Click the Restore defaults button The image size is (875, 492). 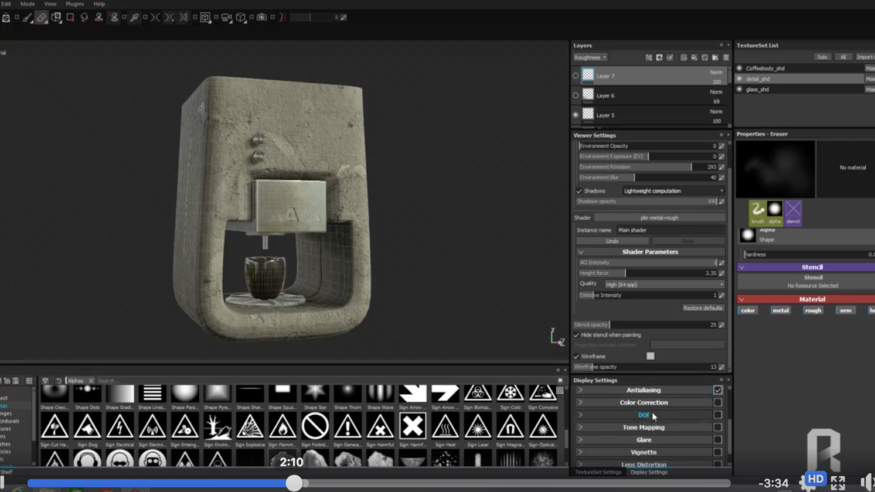[x=702, y=308]
